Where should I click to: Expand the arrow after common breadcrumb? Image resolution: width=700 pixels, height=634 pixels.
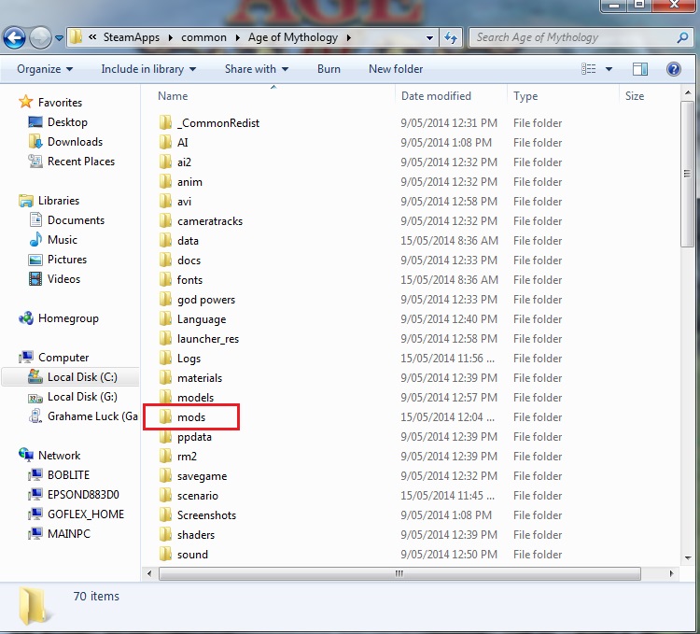(237, 38)
